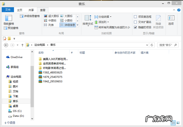Open sort by (排序方式) menu
Screen dimensions: 183x127
pos(88,21)
